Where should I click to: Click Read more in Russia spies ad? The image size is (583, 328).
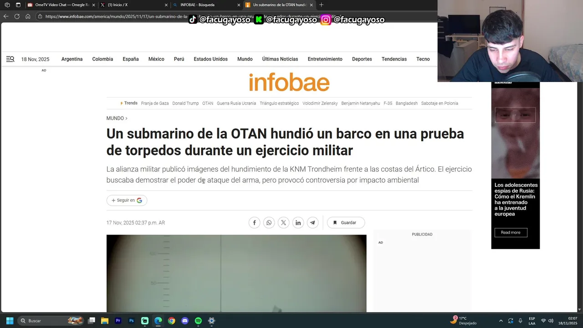tap(511, 232)
